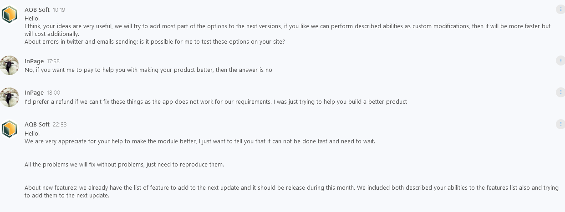Screen dimensions: 565x212
Task: Open InPage name on 17:58 message
Action: [x=34, y=61]
